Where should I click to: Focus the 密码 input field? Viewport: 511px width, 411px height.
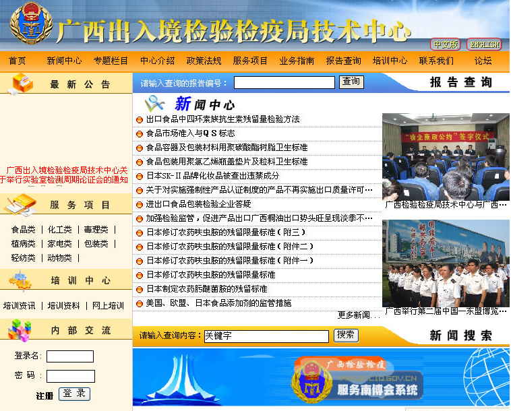pos(71,376)
